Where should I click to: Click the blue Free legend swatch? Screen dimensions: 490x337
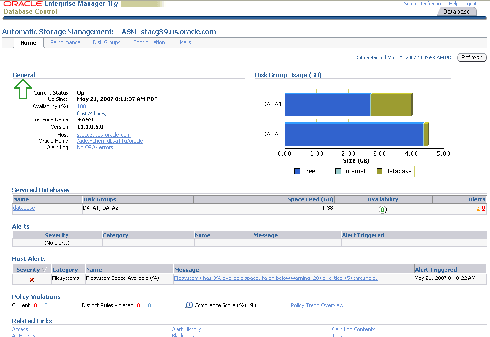297,171
